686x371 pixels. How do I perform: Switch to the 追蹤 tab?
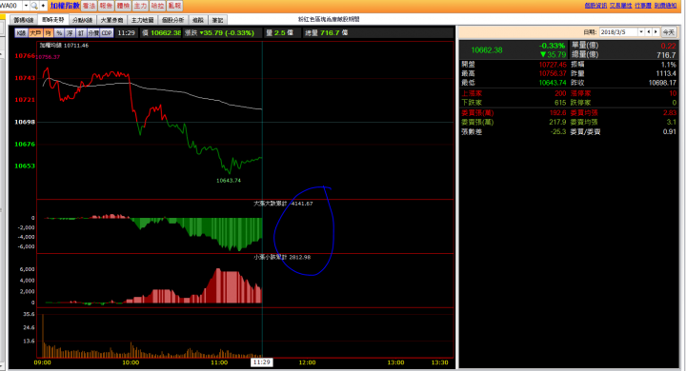198,20
